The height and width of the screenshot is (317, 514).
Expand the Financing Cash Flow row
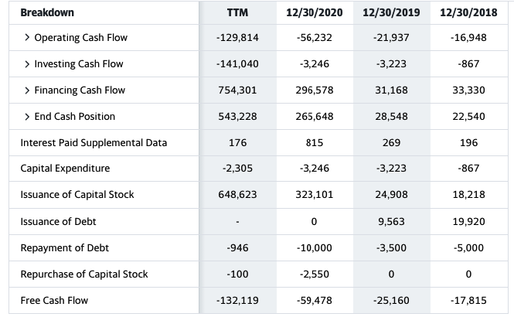click(x=27, y=90)
